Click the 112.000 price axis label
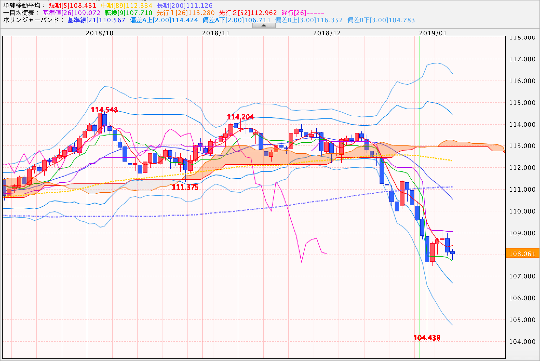This screenshot has height=361, width=540. click(x=522, y=168)
